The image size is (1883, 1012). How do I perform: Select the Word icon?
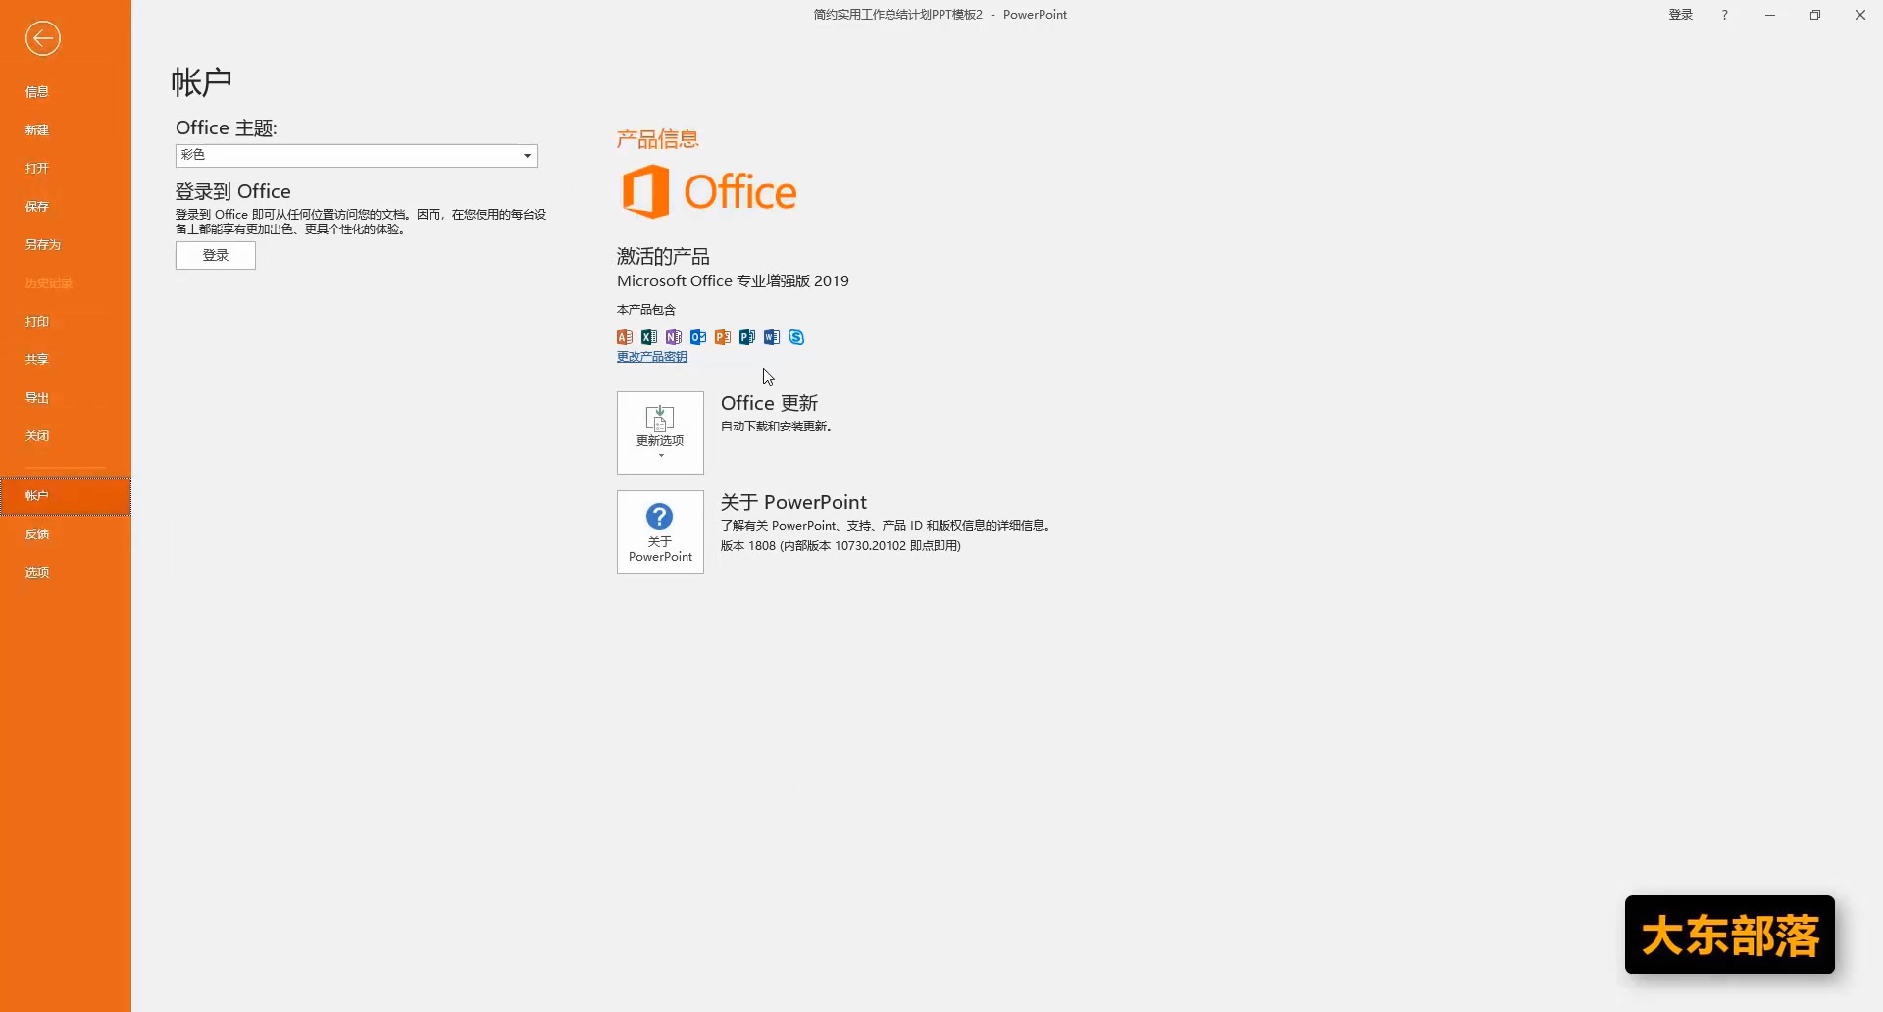[x=771, y=337]
